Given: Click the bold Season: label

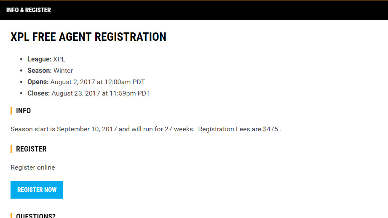Looking at the screenshot, I should 40,71.
